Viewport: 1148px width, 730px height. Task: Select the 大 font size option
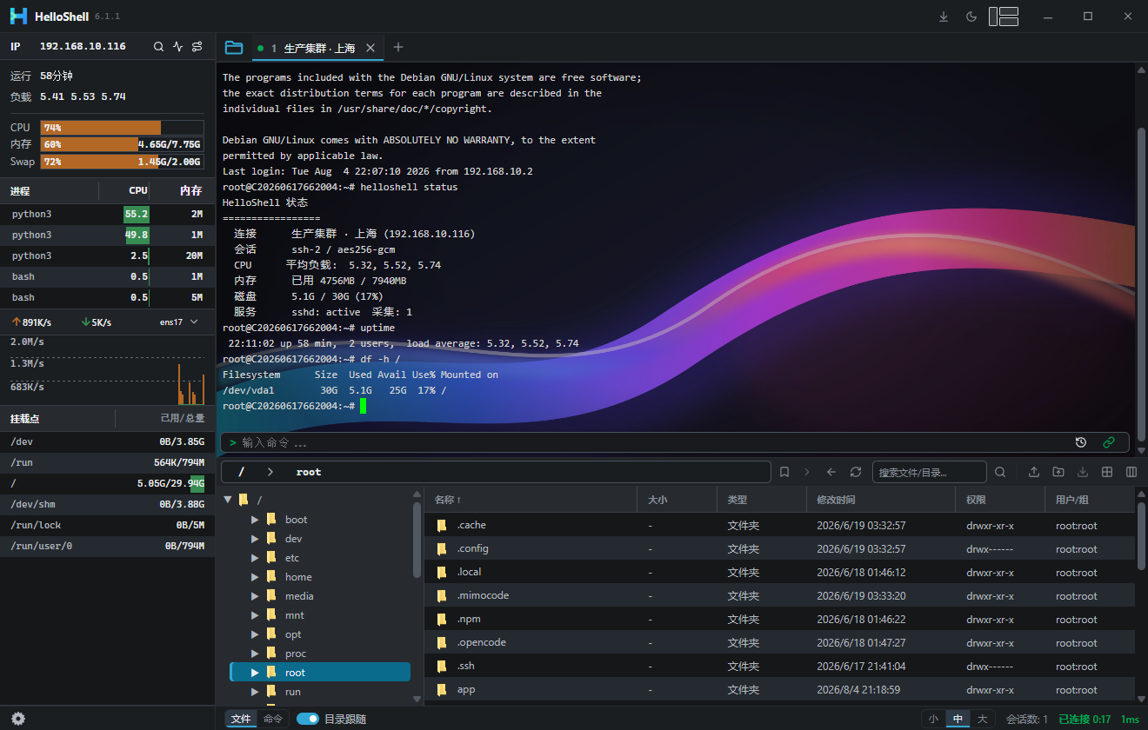pyautogui.click(x=982, y=719)
